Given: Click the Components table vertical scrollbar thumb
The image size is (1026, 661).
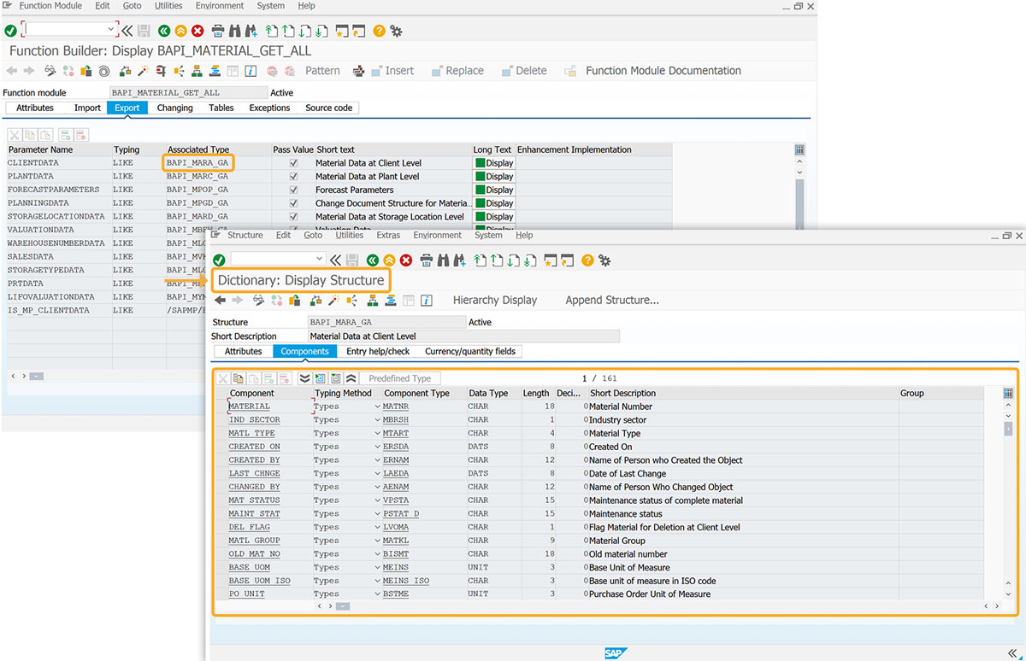Looking at the screenshot, I should point(1008,428).
